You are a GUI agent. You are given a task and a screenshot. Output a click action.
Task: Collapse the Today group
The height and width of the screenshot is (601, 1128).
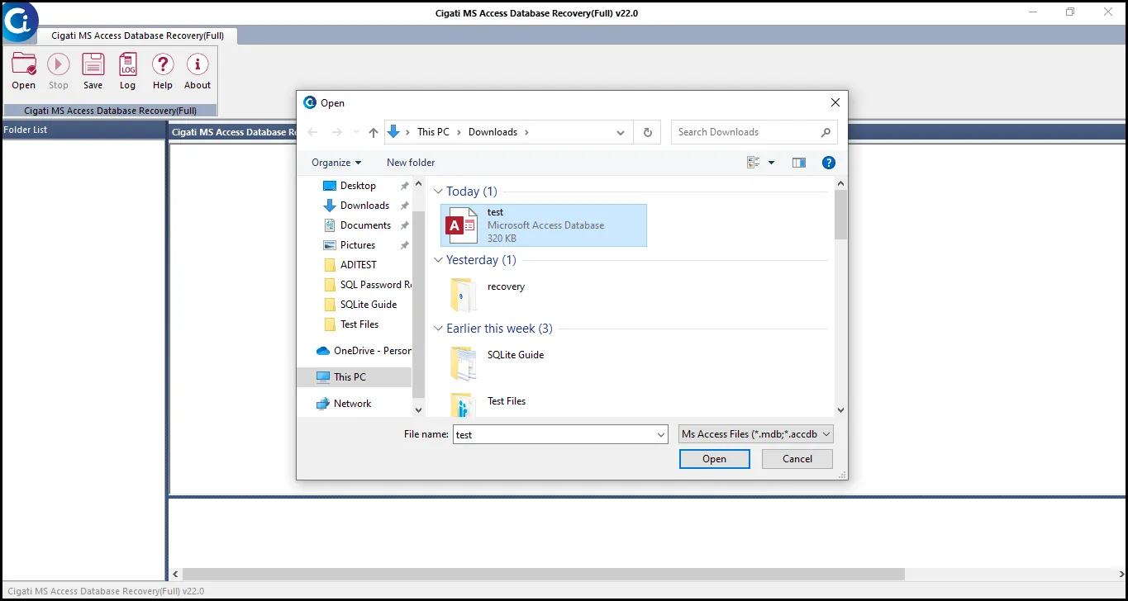[438, 192]
